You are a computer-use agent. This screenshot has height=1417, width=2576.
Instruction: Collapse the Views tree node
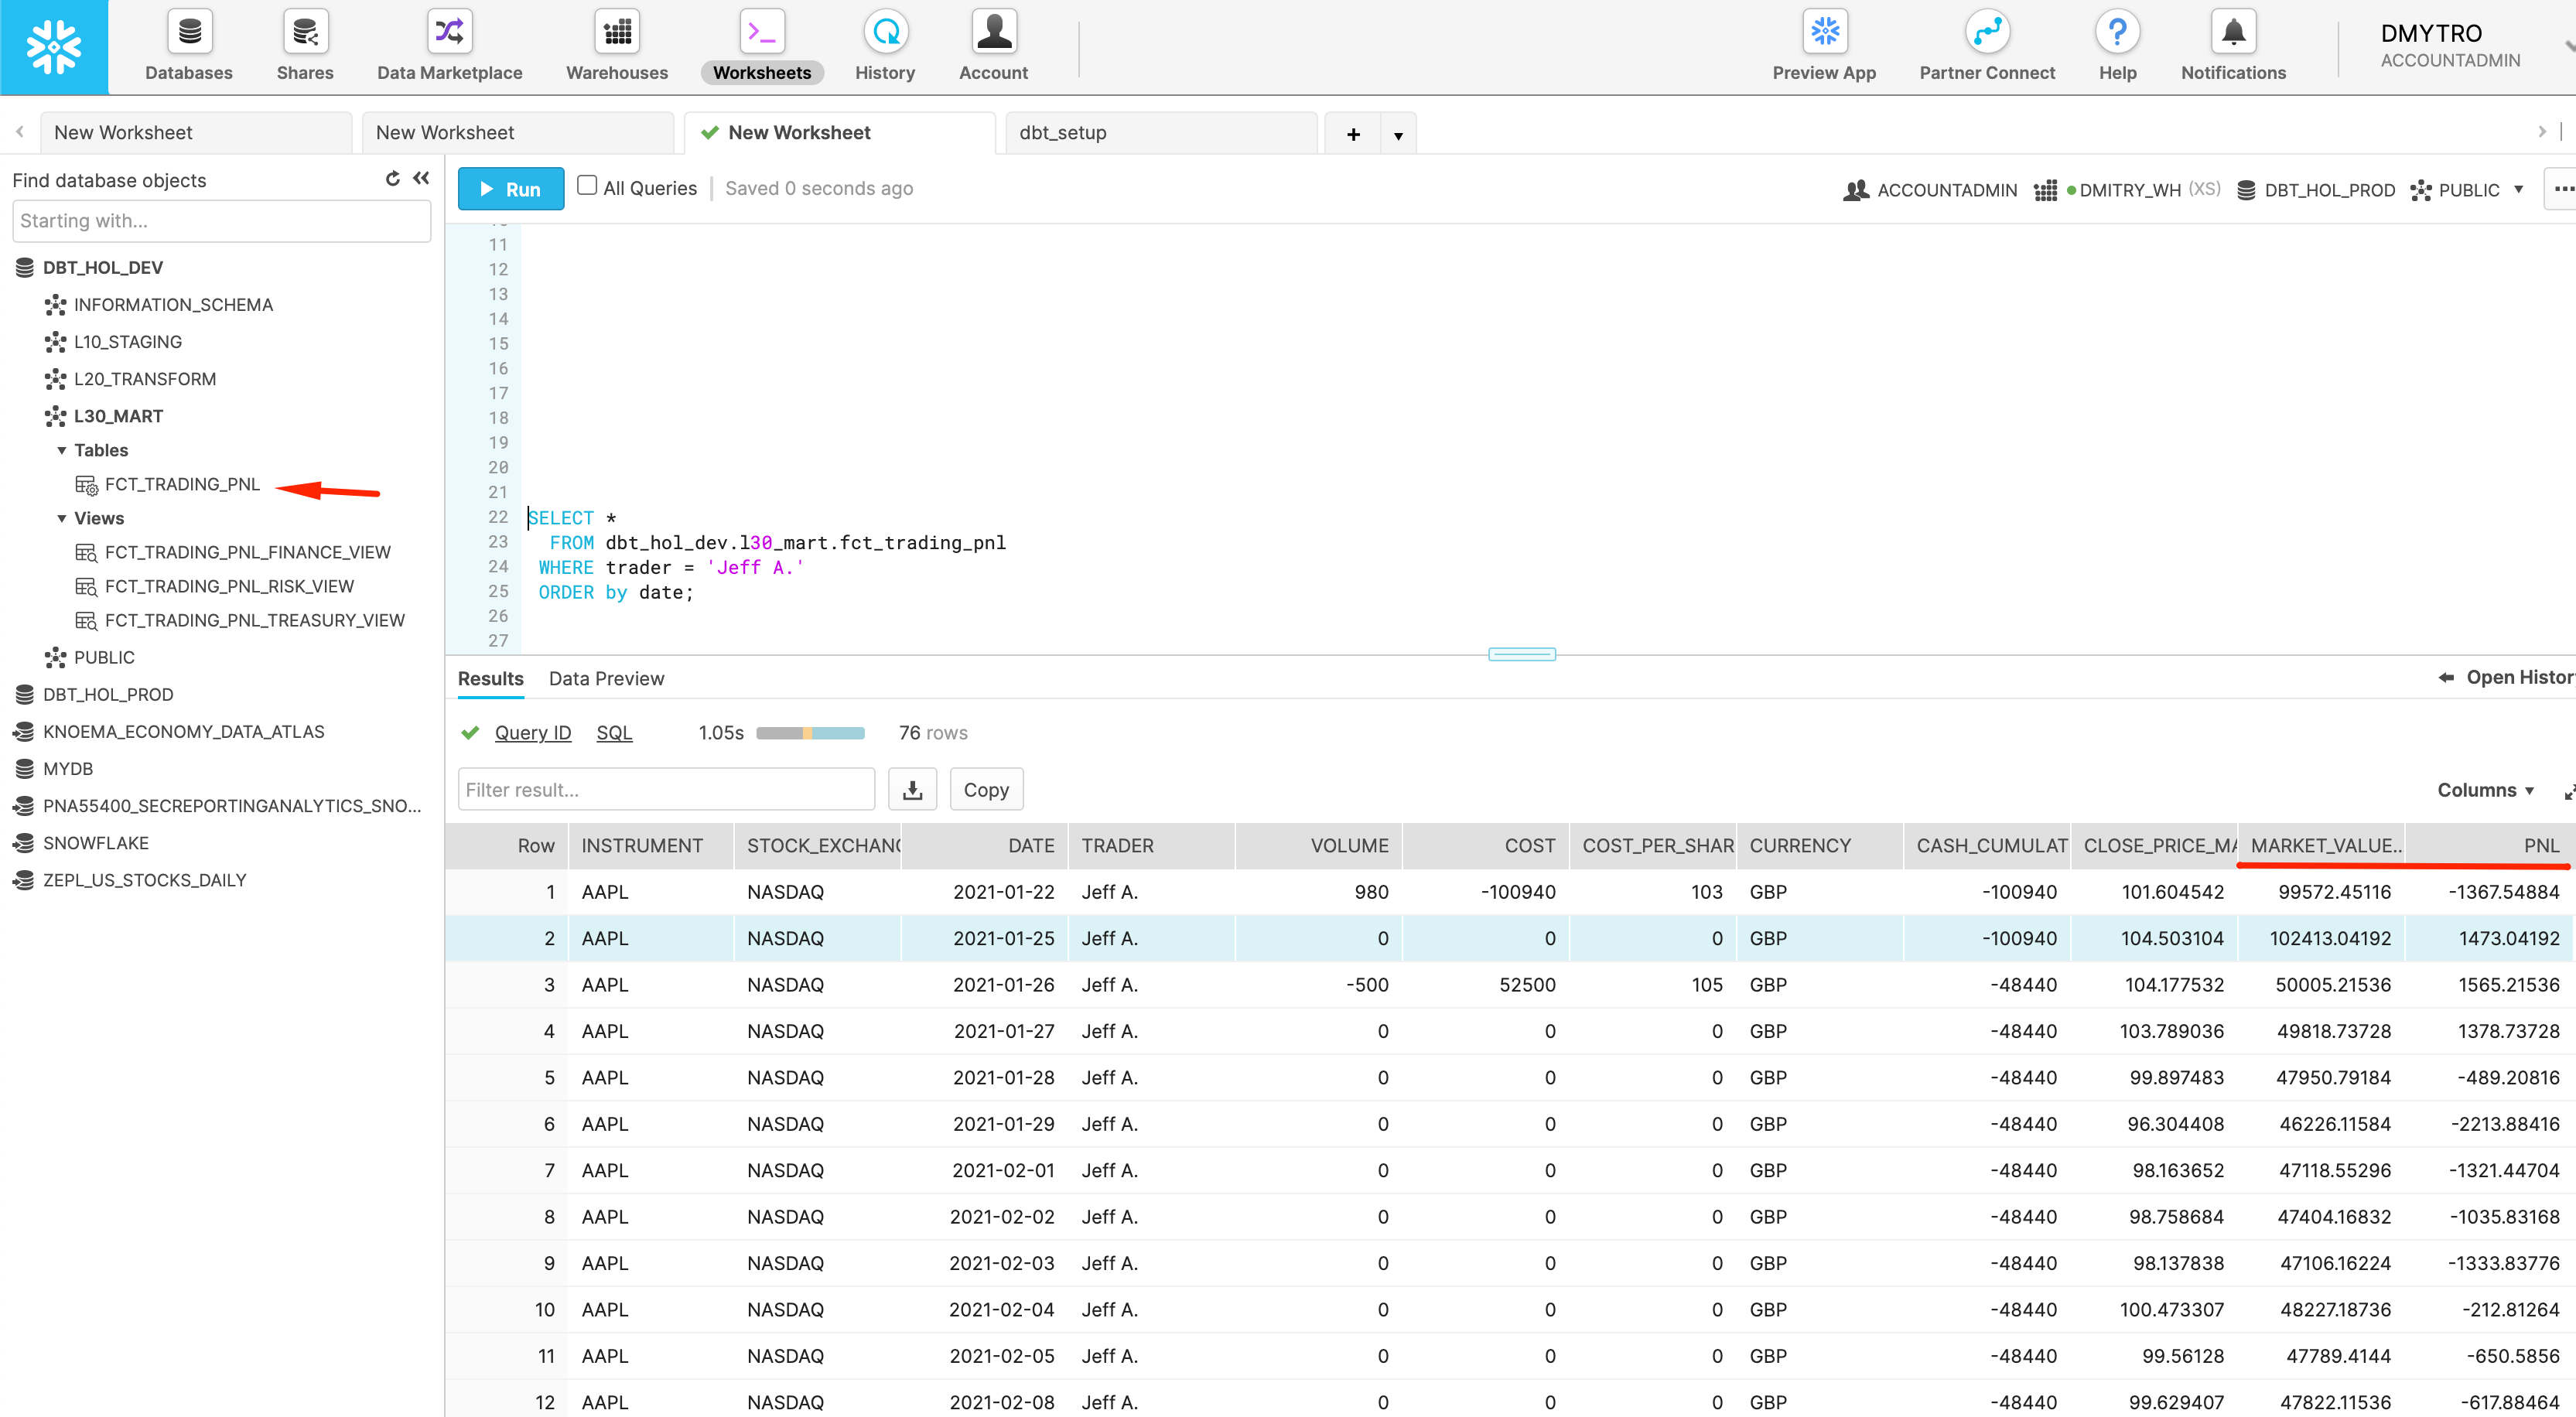point(62,519)
